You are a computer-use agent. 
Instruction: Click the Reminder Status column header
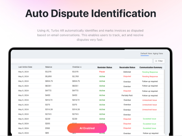105,67
